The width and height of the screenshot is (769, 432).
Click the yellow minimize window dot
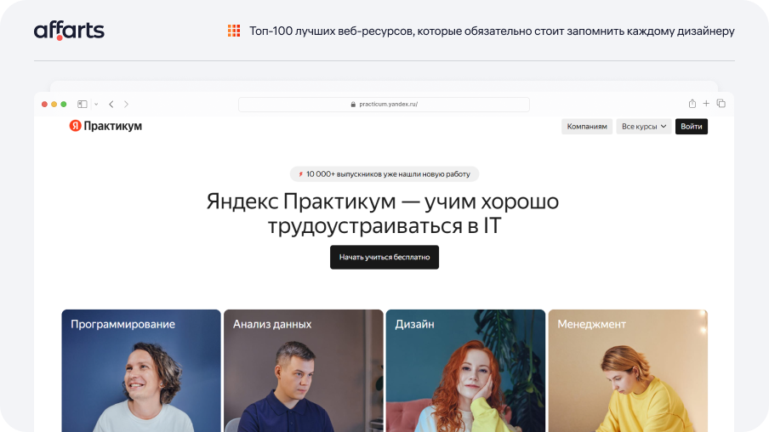[54, 104]
